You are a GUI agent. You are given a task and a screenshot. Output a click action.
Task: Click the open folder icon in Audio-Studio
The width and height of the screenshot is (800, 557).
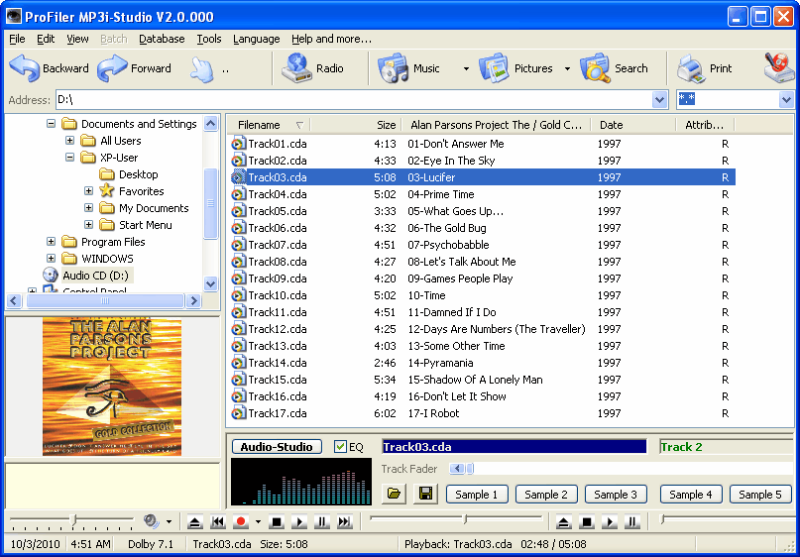pos(394,494)
